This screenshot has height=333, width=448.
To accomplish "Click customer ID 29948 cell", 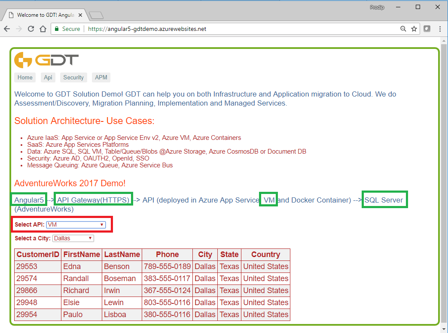I will [x=38, y=303].
